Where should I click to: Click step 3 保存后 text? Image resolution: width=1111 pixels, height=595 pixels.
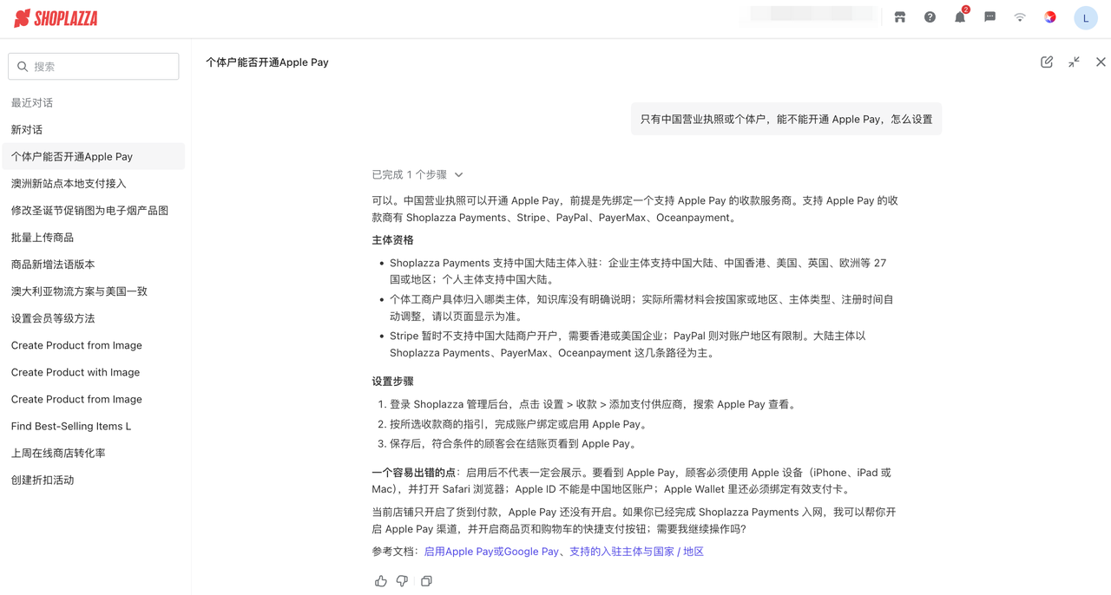click(x=515, y=444)
